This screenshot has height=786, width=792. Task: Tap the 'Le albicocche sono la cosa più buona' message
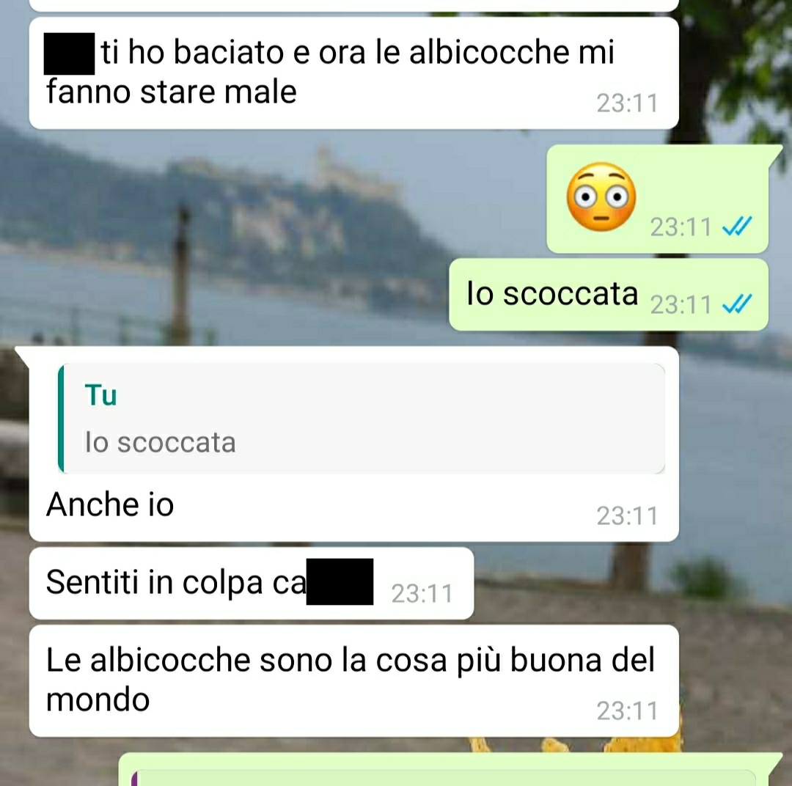[354, 680]
